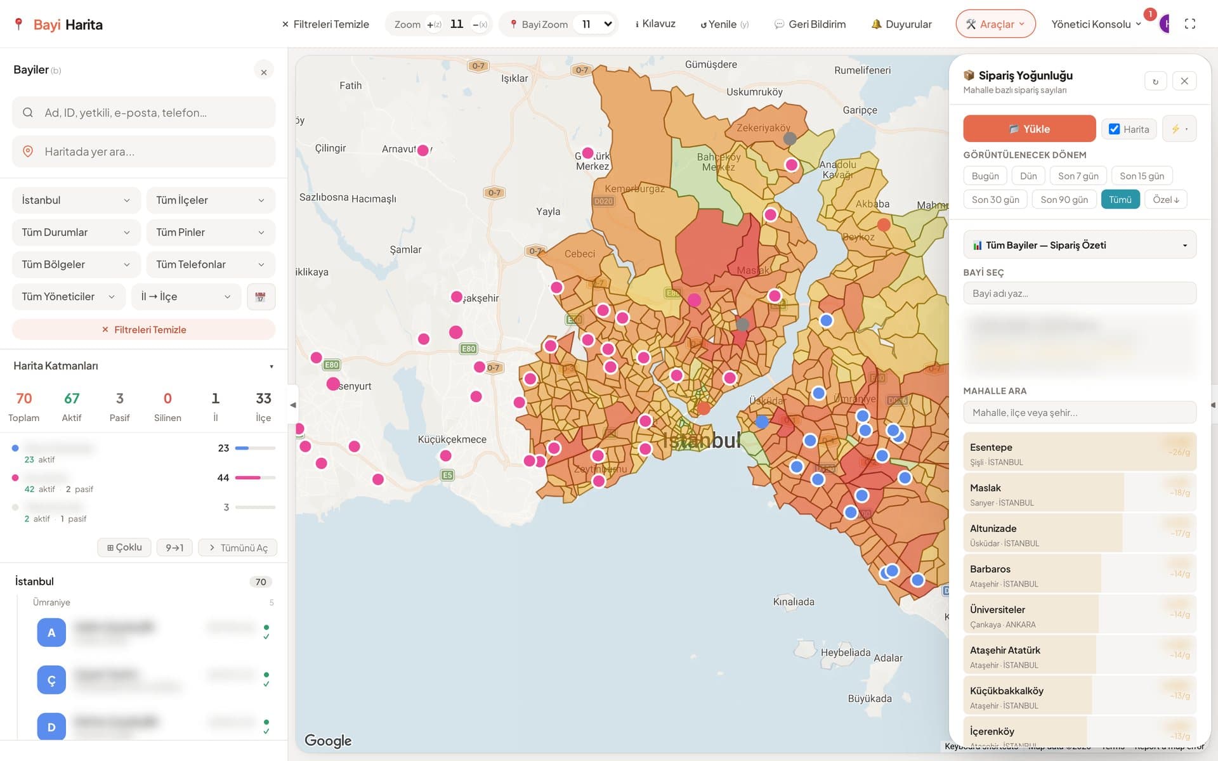Click the Maslak neighborhood density bar
Screen dimensions: 1218x761
[1080, 492]
